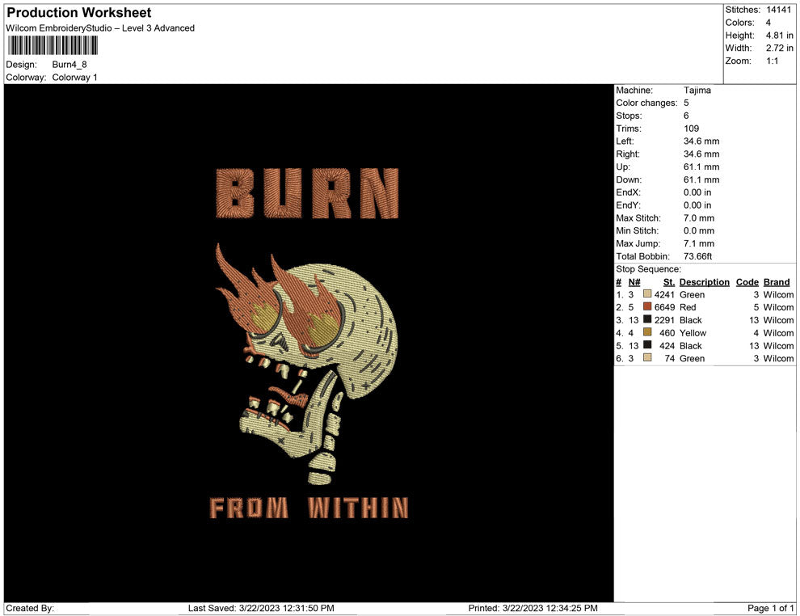Click the 'Code' column header
The image size is (800, 616).
[747, 281]
